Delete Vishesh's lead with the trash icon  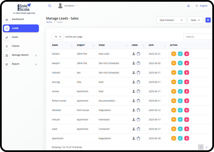tap(187, 72)
